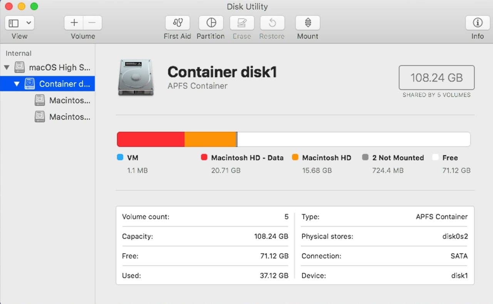The height and width of the screenshot is (304, 493).
Task: Click the orange Macintosh HD usage segment
Action: click(210, 139)
